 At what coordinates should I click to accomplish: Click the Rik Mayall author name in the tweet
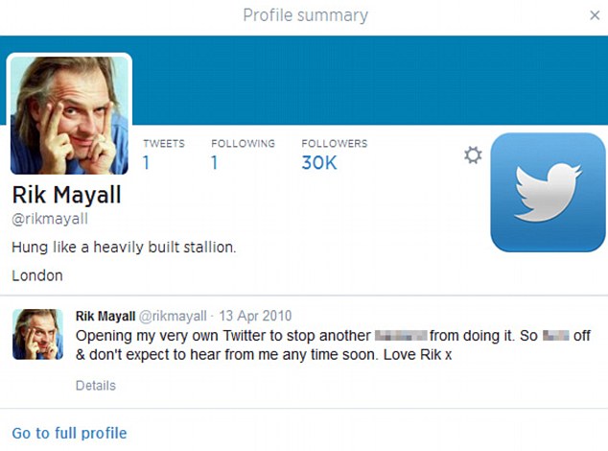pyautogui.click(x=105, y=316)
